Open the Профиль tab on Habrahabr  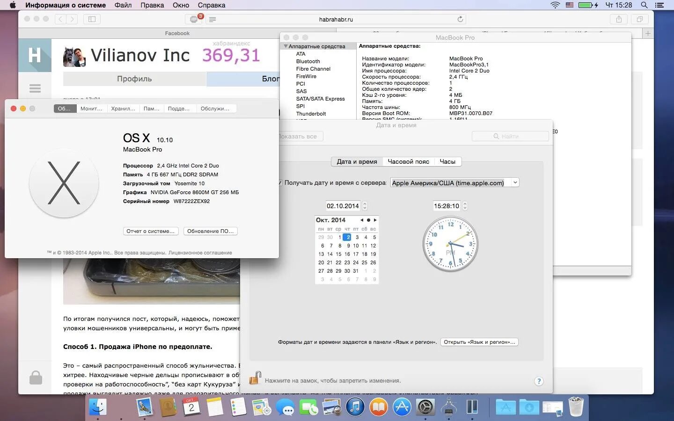pos(134,79)
